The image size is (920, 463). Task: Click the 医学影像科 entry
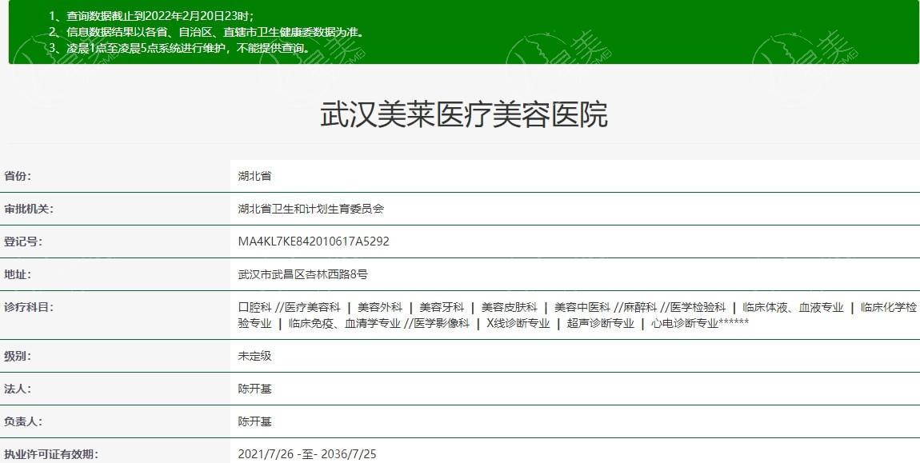pyautogui.click(x=442, y=323)
